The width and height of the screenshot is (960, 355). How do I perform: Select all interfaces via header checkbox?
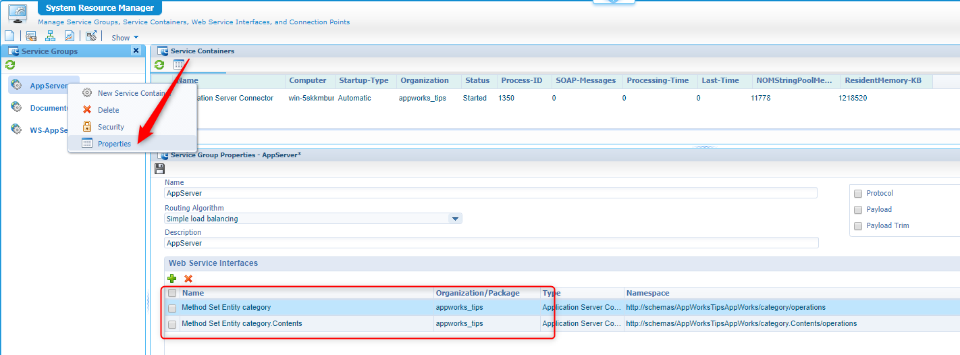pos(172,293)
